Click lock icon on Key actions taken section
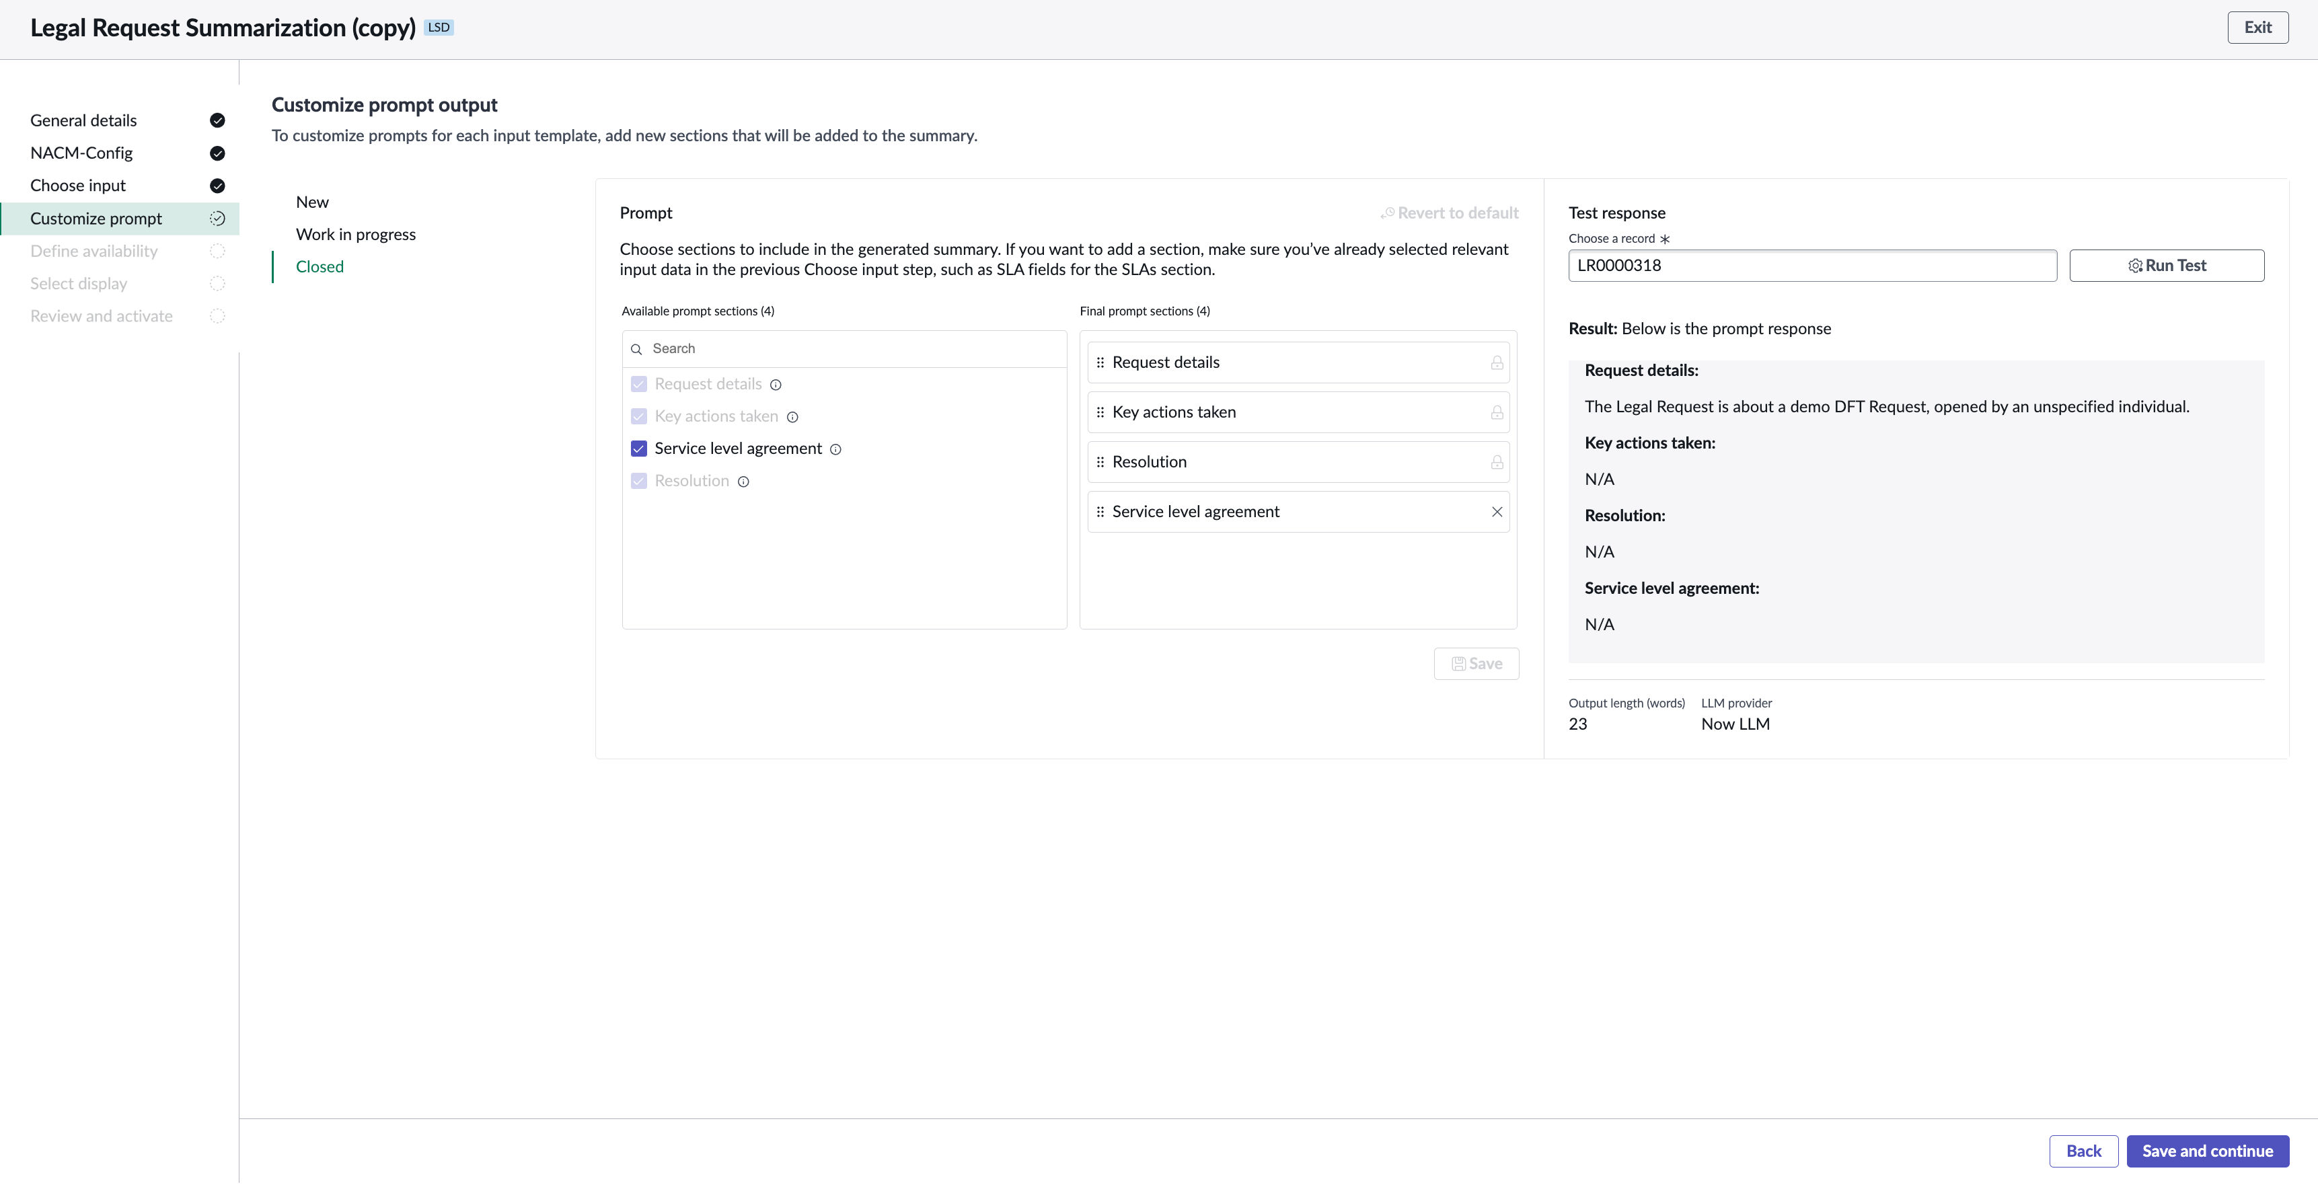The image size is (2318, 1185). (1497, 412)
